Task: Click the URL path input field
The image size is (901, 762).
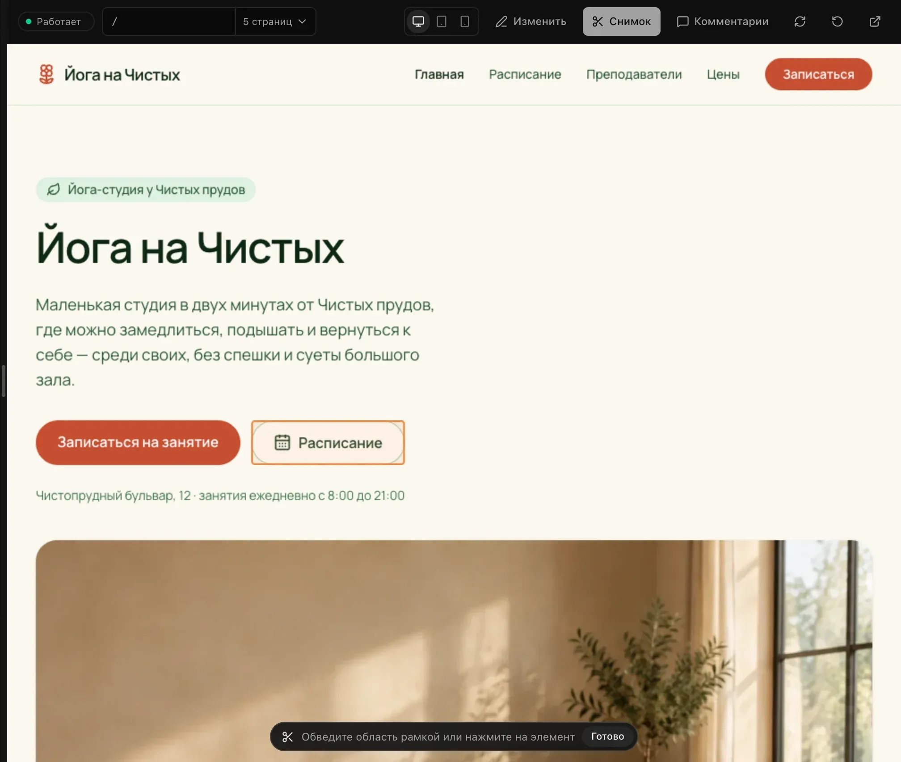Action: (169, 21)
